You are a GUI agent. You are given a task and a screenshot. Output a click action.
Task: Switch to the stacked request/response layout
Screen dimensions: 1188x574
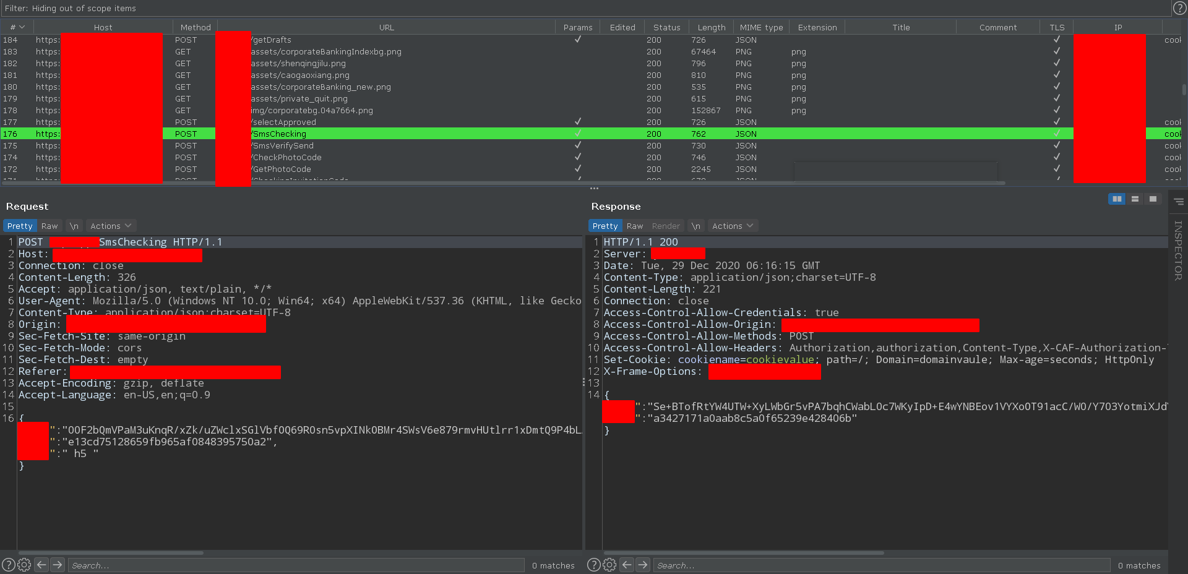coord(1135,199)
